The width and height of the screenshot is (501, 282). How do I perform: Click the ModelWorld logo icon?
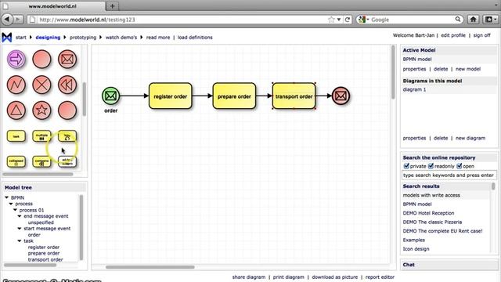pyautogui.click(x=7, y=38)
